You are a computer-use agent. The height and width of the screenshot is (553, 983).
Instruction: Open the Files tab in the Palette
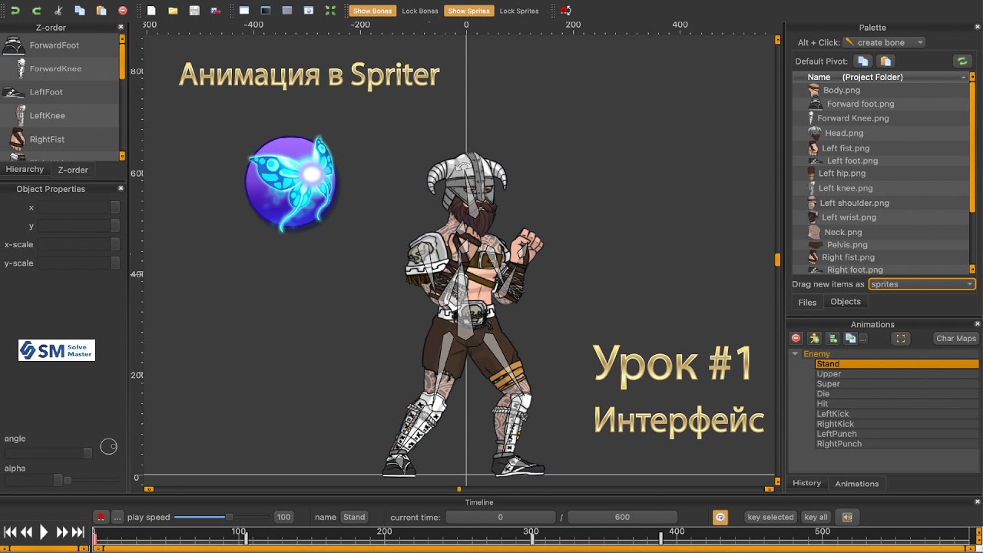point(807,303)
